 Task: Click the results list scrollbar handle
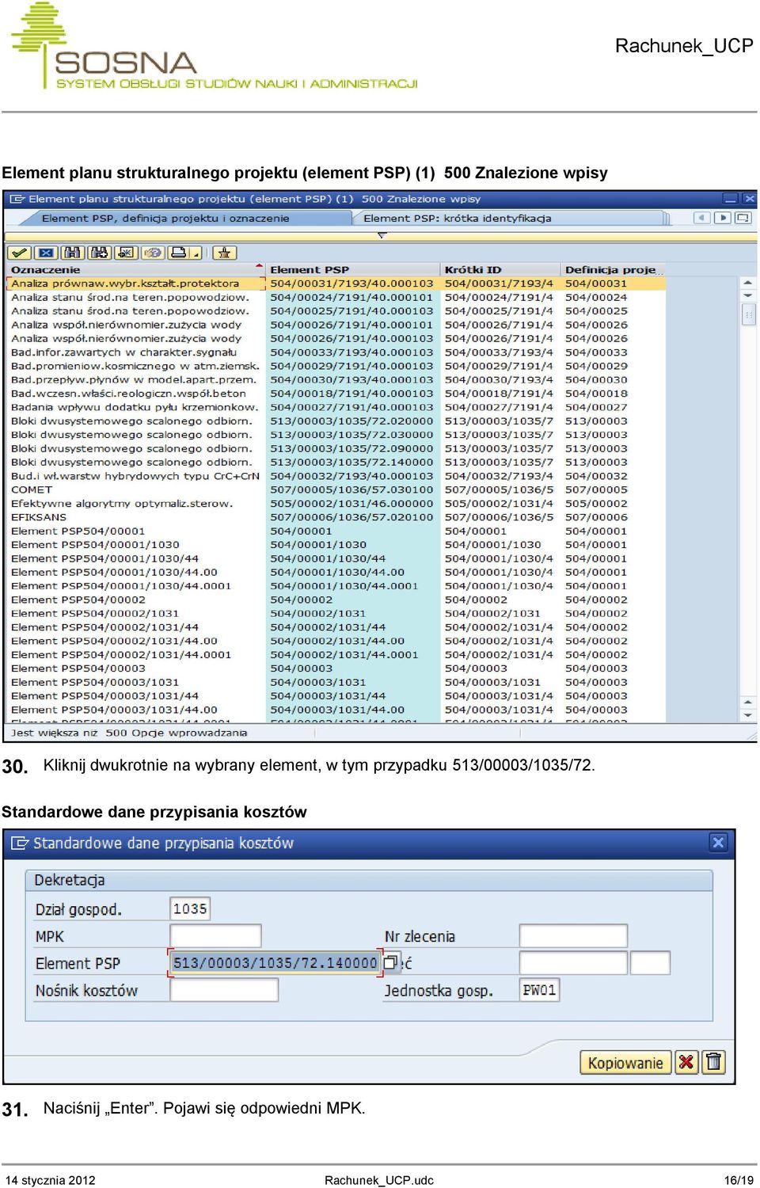coord(748,314)
